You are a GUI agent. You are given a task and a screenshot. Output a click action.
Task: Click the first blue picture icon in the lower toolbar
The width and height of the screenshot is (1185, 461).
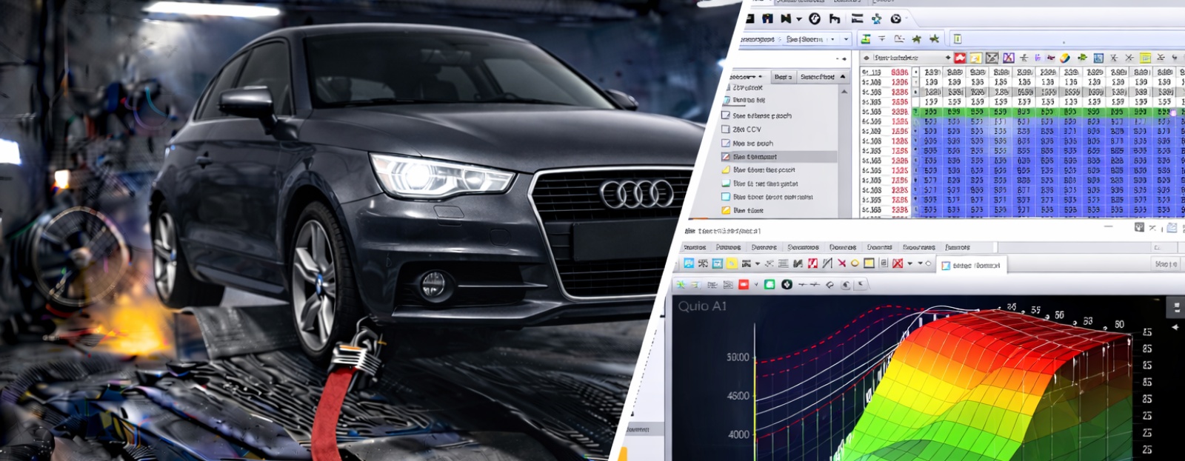coord(689,263)
